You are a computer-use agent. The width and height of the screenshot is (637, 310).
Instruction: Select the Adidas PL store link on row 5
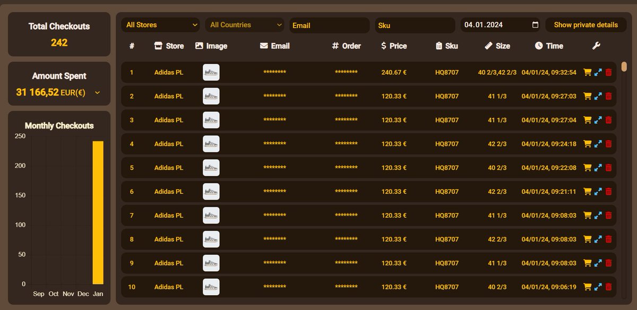pyautogui.click(x=170, y=168)
